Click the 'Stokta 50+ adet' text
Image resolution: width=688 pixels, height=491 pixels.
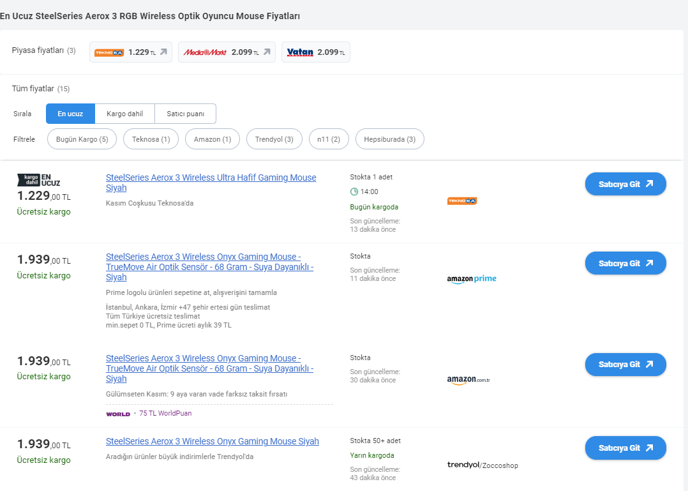[x=375, y=441]
